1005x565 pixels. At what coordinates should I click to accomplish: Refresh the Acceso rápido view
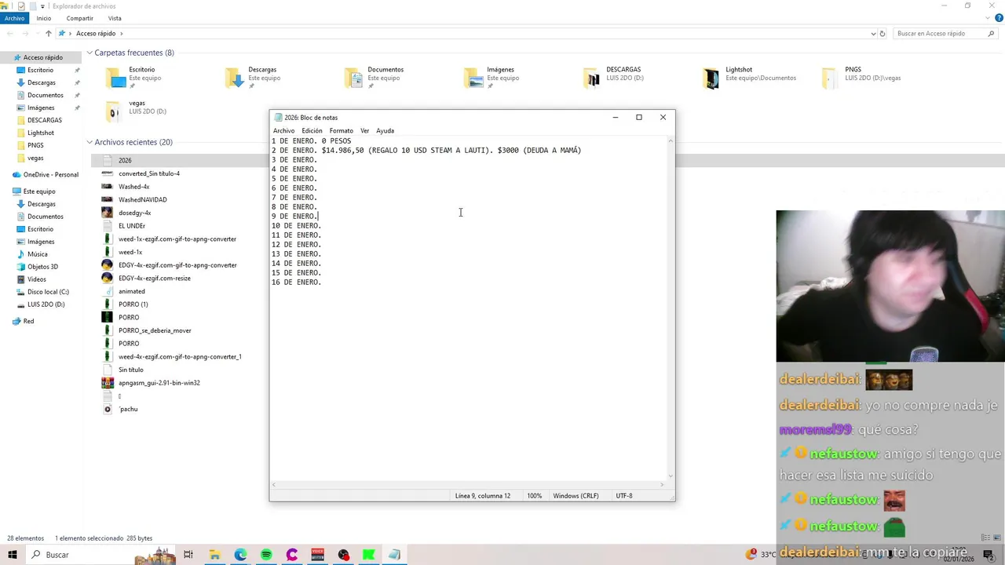tap(883, 34)
